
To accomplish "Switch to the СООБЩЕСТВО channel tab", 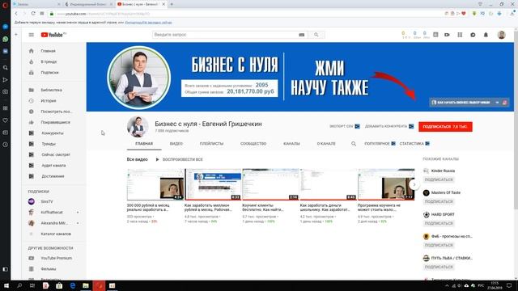I will click(x=253, y=144).
